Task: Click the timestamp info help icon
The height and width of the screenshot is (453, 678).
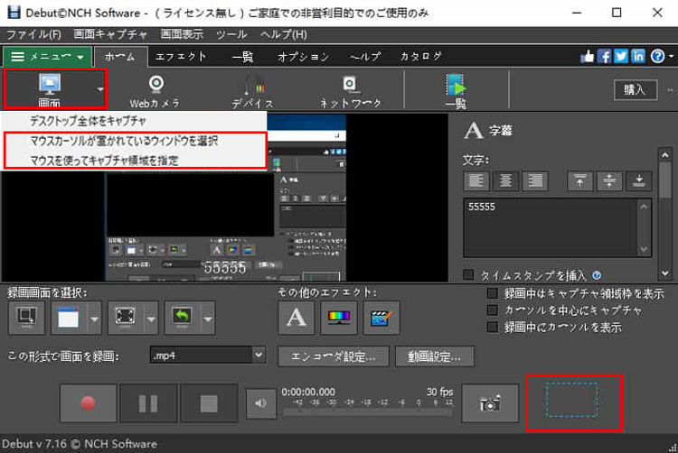Action: (x=597, y=275)
